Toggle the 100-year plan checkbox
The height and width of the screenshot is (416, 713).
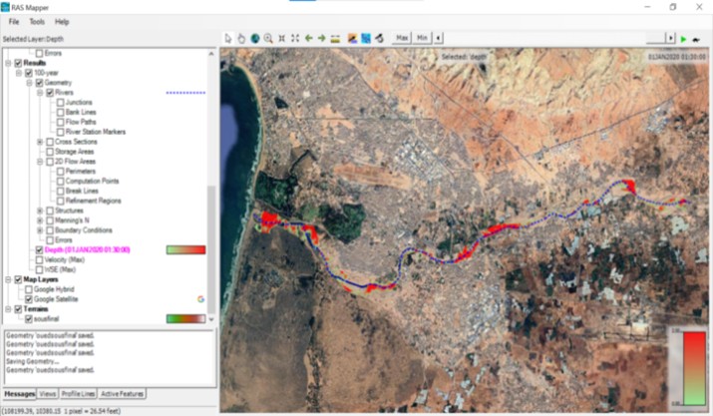(x=29, y=73)
